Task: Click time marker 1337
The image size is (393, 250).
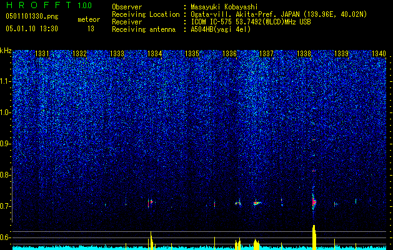Action: coord(266,53)
